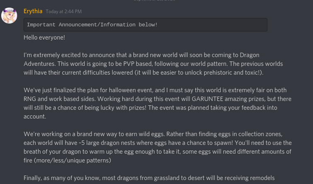Viewport: 313px width, 184px height.
Task: Click the word 'RNG' in the message
Action: (x=30, y=99)
